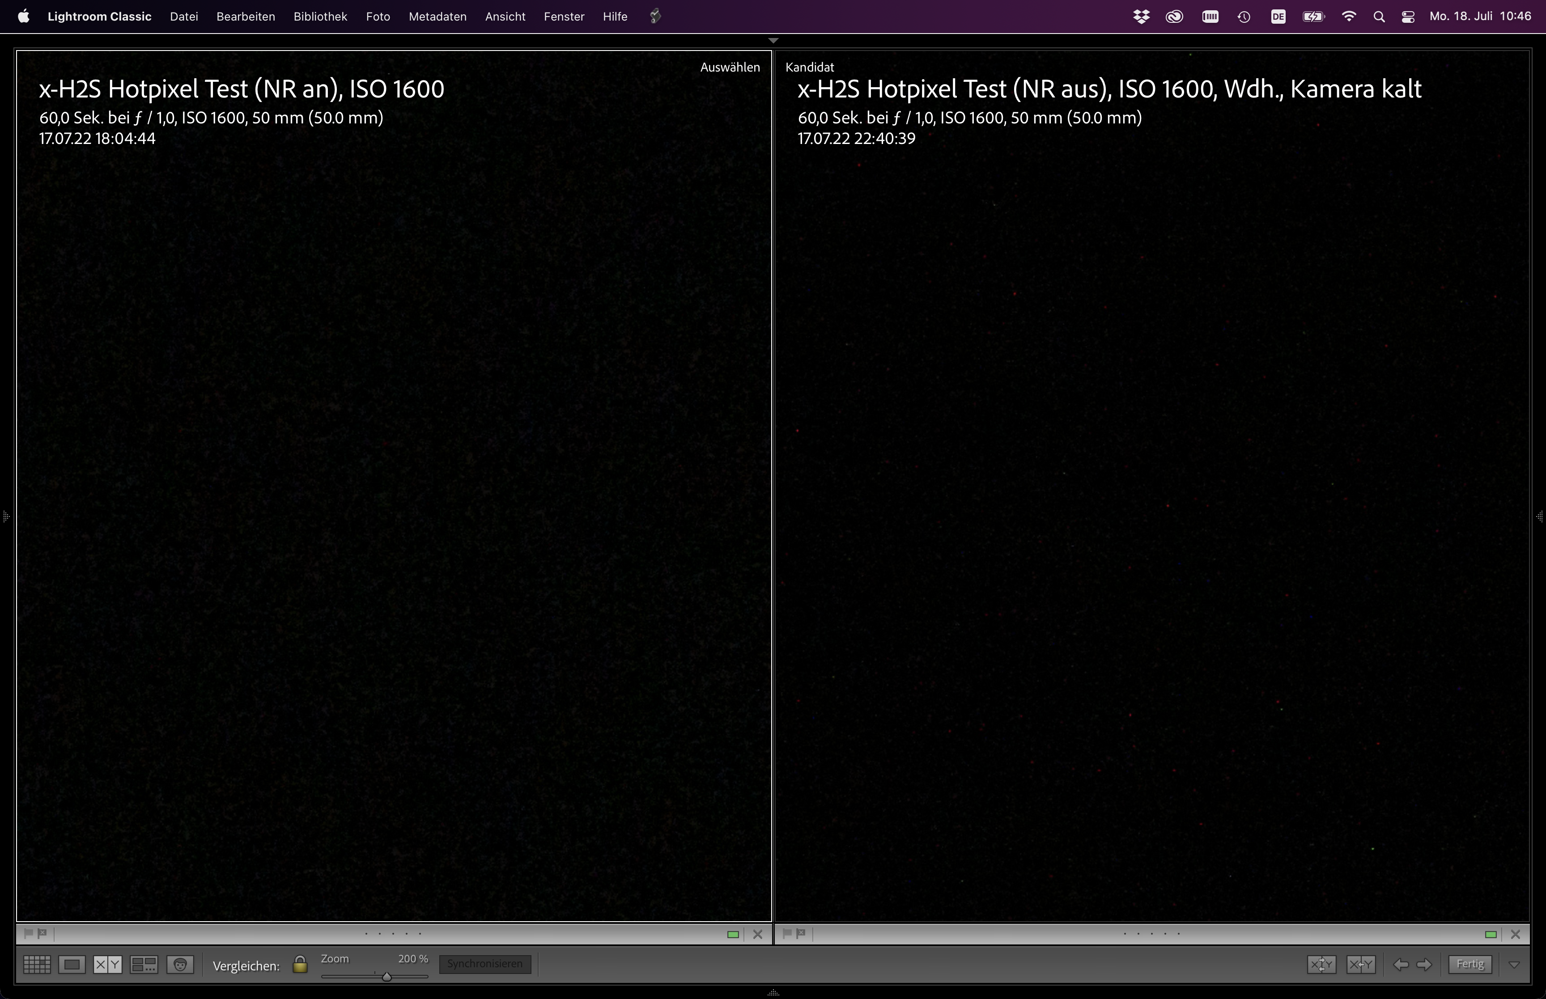Image resolution: width=1546 pixels, height=999 pixels.
Task: Click the Zoom slider handle
Action: (x=386, y=976)
